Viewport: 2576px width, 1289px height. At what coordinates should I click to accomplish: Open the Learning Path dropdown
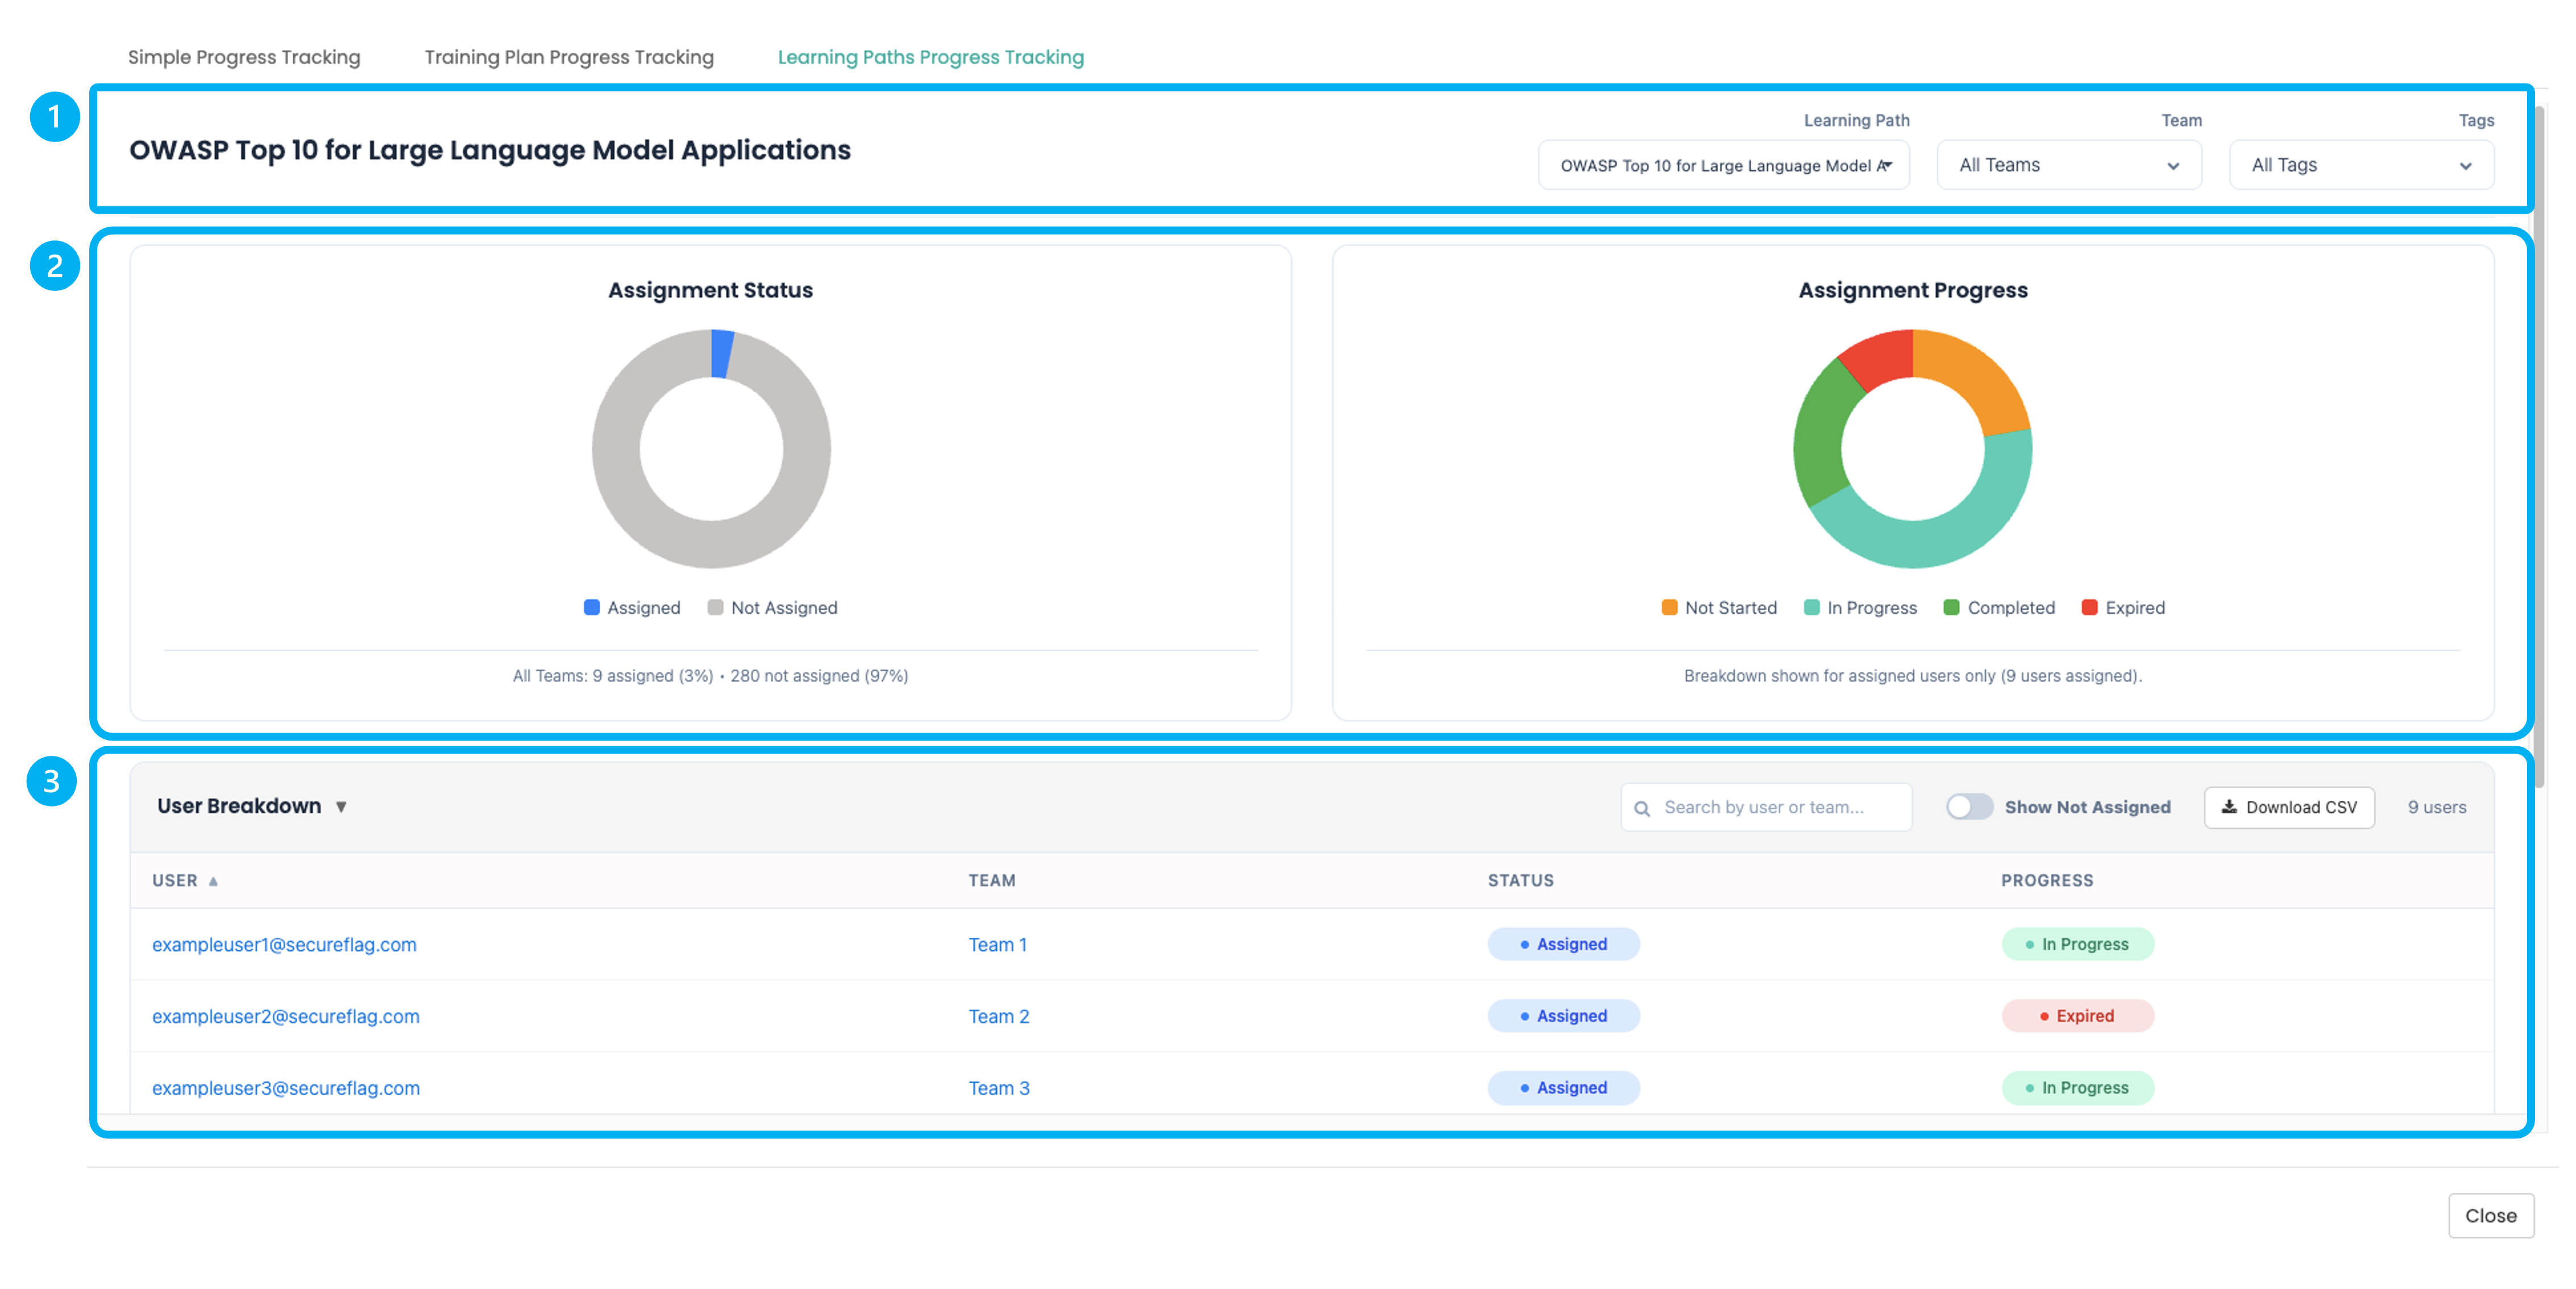click(1723, 165)
